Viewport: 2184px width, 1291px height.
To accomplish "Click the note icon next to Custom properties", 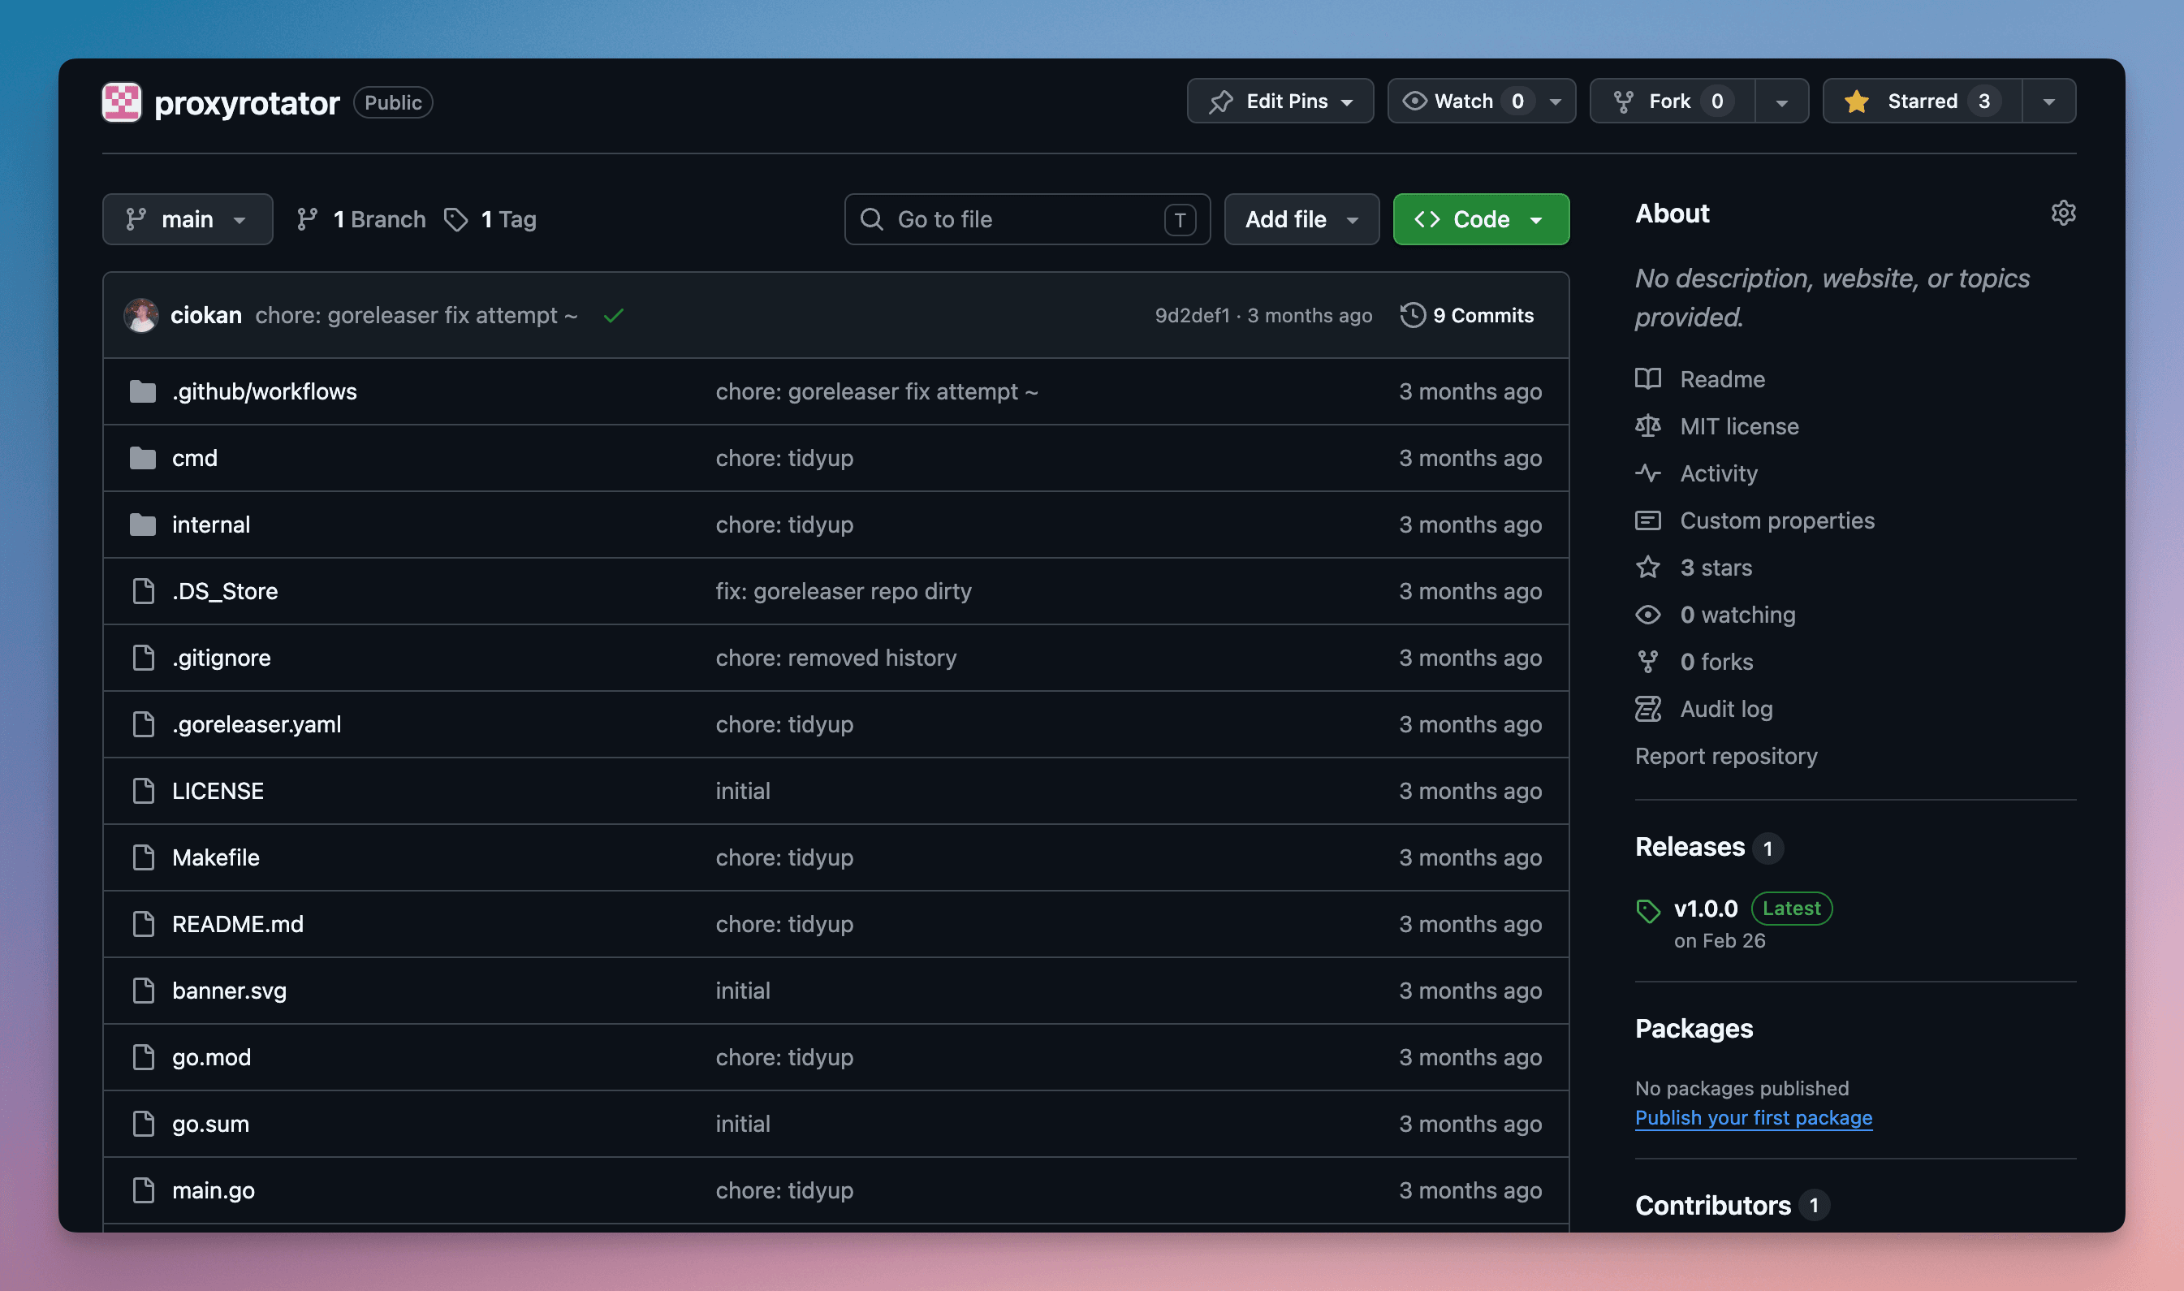I will [x=1647, y=520].
